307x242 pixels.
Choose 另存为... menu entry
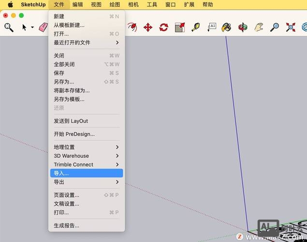(87, 82)
